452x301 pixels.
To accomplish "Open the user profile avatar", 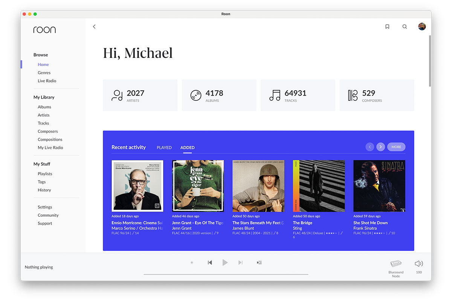I will click(422, 27).
